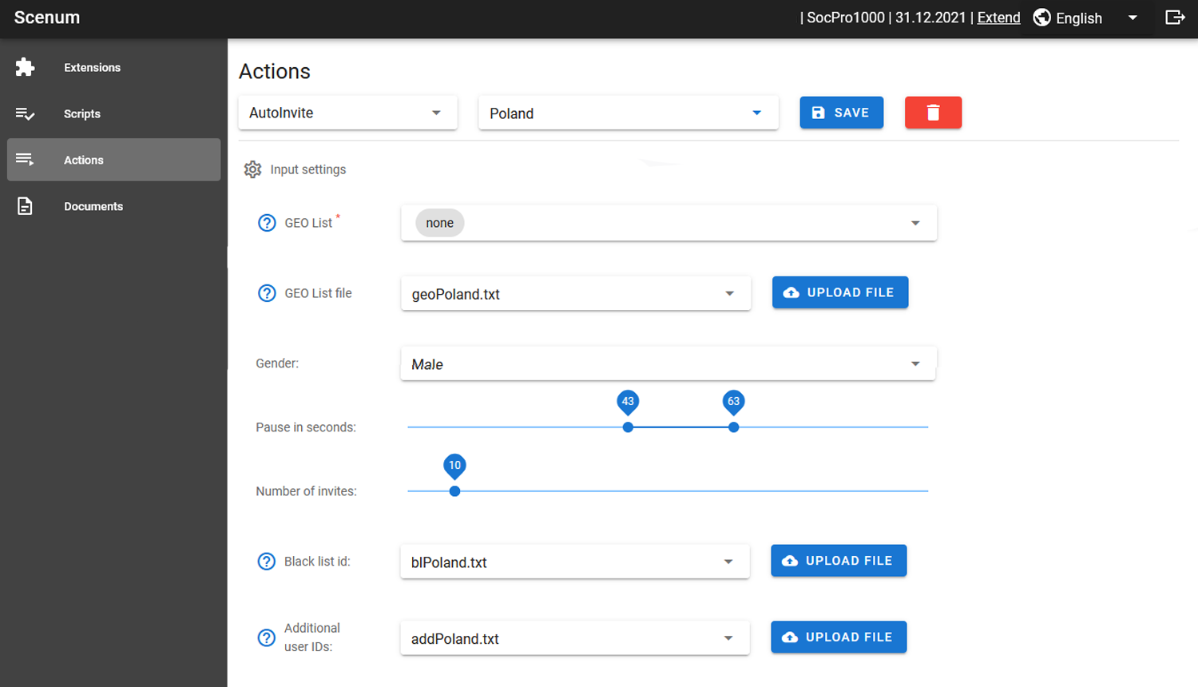1198x687 pixels.
Task: Click the globe language icon
Action: [1041, 18]
